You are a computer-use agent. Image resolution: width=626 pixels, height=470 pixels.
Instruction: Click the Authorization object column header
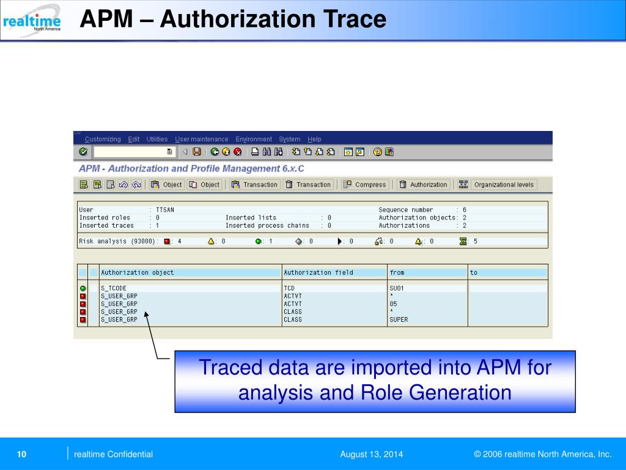pyautogui.click(x=190, y=272)
